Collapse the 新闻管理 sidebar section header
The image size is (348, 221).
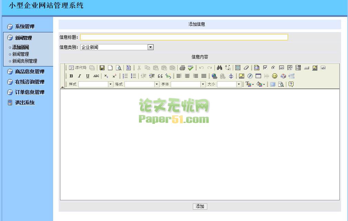click(23, 38)
